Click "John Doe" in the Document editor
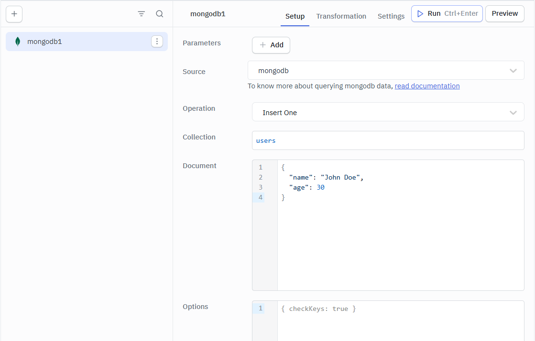Viewport: 535px width, 341px height. 340,177
